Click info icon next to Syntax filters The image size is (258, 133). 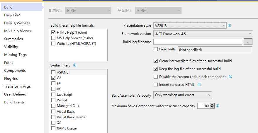pos(74,65)
